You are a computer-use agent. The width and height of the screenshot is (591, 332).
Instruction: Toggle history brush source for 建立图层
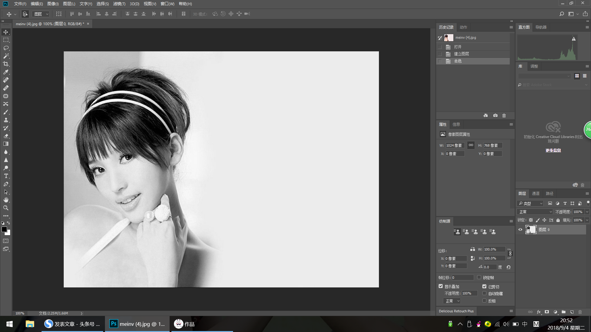point(440,54)
